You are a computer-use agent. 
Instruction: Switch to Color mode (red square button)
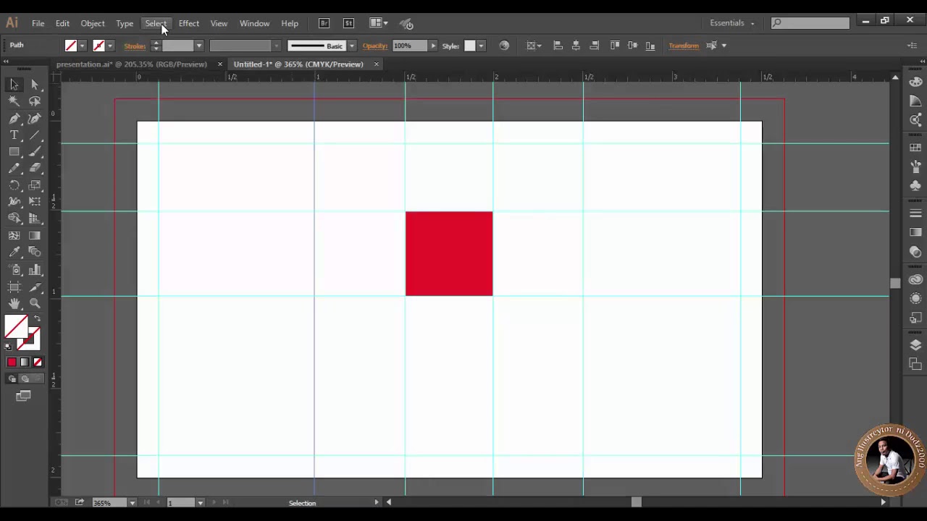click(12, 363)
